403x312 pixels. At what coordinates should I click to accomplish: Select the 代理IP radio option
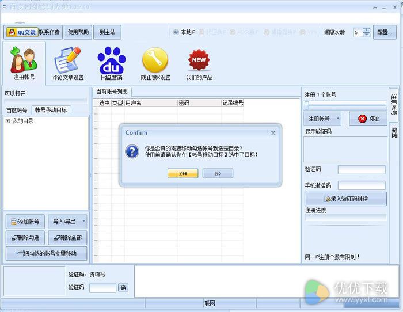click(x=201, y=32)
